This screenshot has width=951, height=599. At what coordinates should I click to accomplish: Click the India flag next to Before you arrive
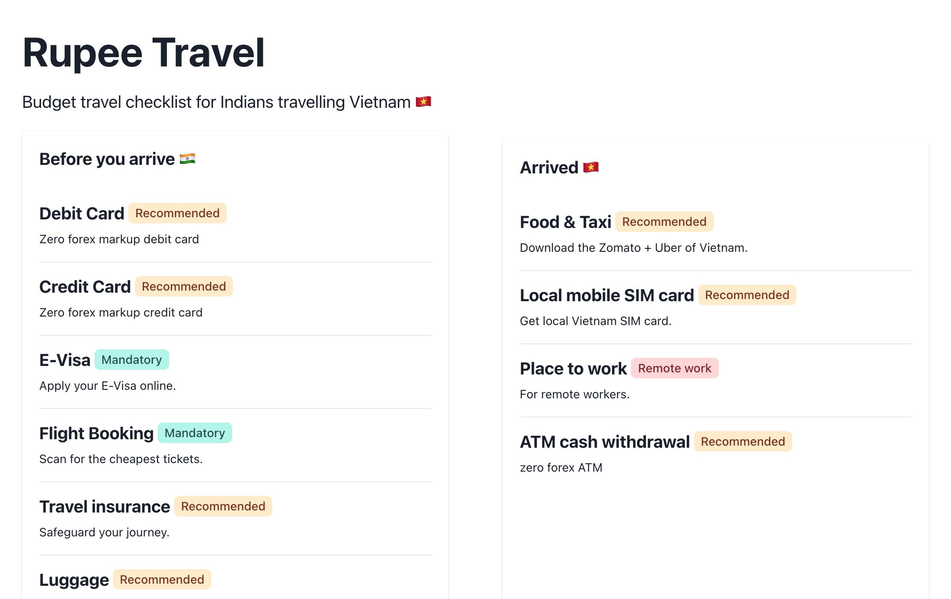tap(187, 159)
